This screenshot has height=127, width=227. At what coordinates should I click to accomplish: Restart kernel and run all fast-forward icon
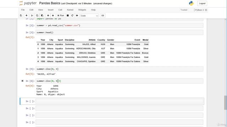(x=77, y=16)
